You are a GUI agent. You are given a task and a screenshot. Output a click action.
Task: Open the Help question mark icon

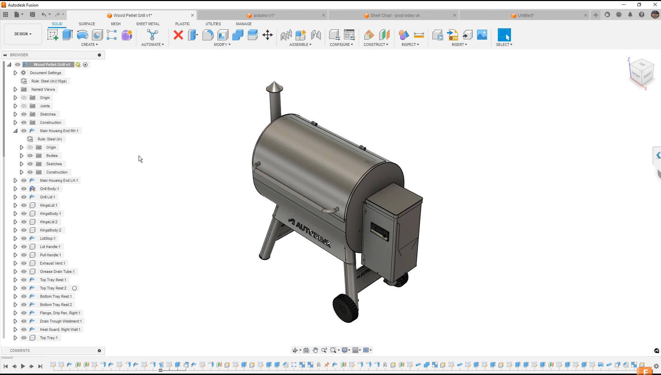click(642, 15)
